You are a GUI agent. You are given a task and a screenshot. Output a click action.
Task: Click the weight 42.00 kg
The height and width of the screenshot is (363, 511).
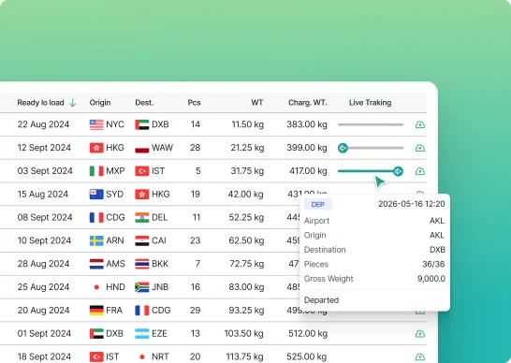[x=246, y=195]
